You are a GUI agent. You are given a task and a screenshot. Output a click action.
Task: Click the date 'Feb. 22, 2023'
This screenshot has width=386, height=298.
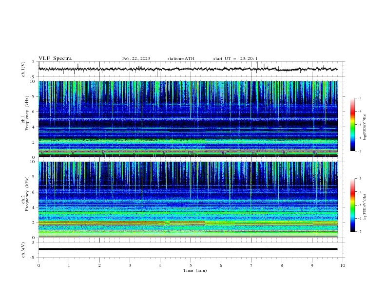[x=136, y=58]
